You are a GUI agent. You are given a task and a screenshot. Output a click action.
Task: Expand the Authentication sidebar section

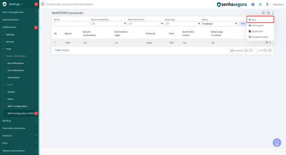point(19,20)
